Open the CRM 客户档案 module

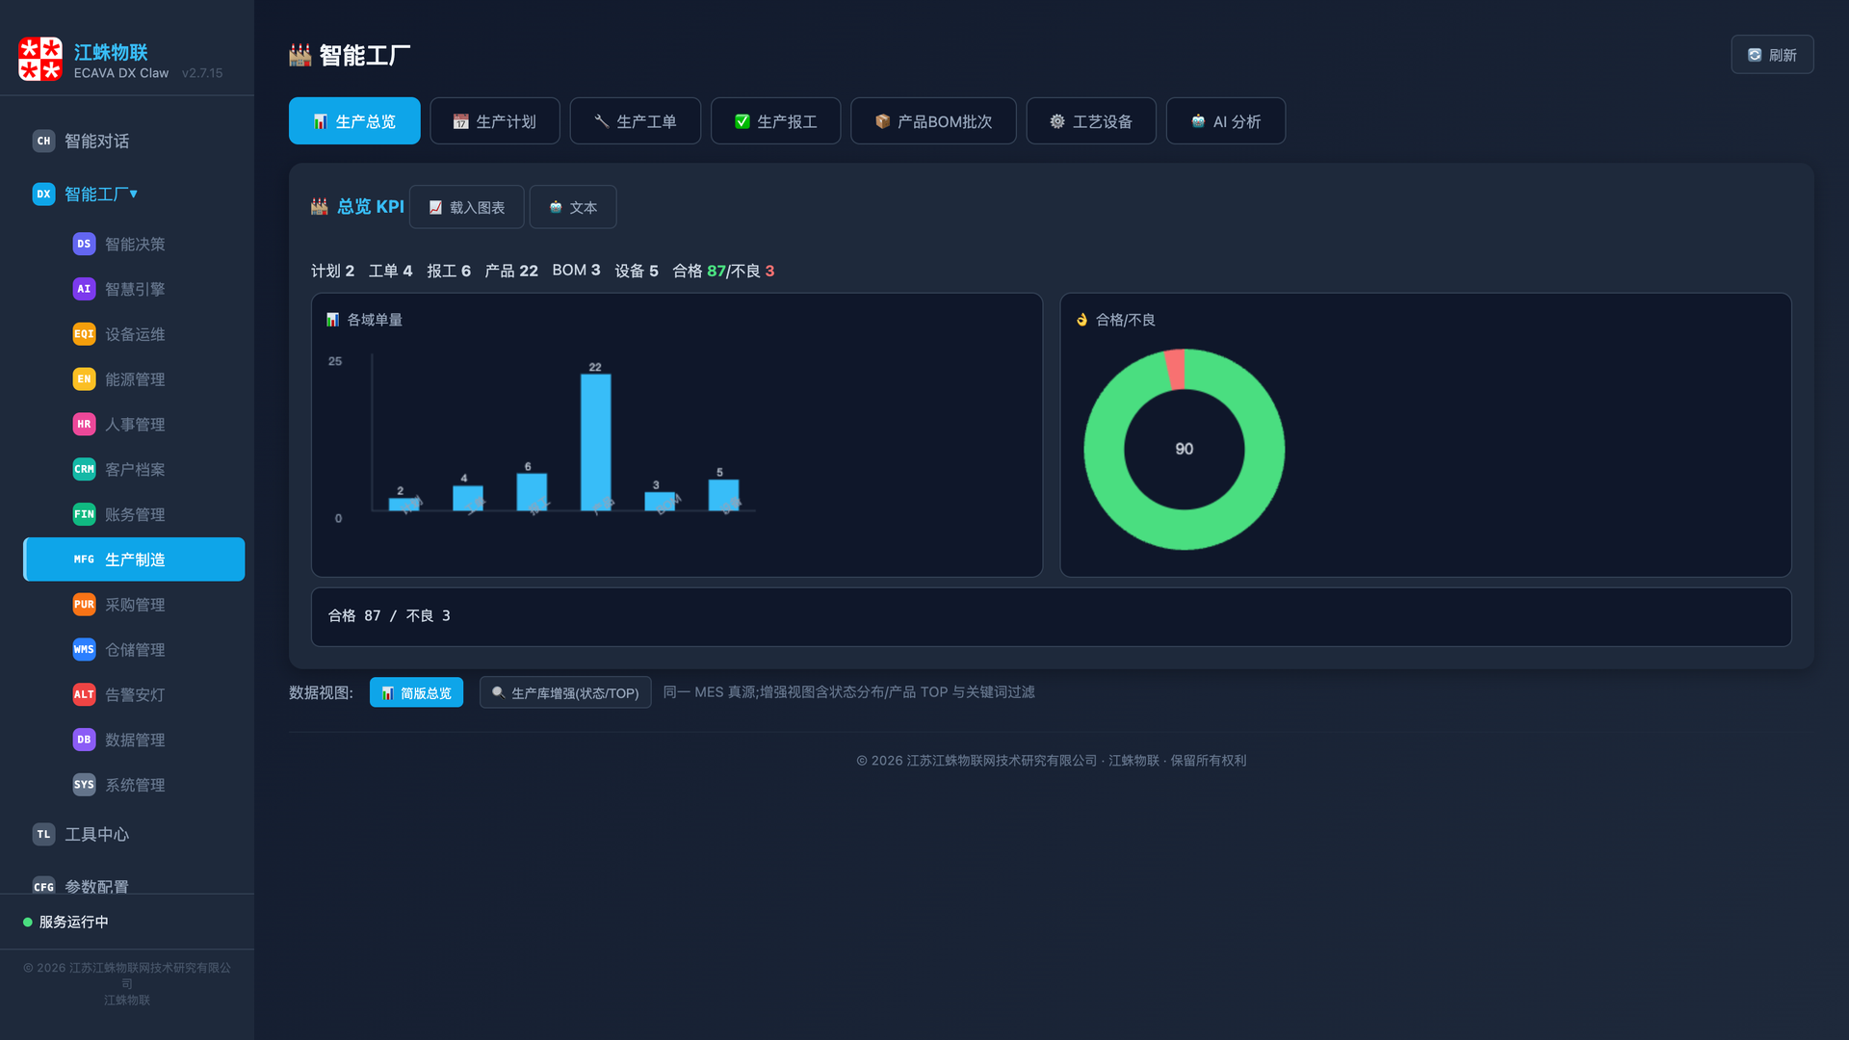[134, 469]
